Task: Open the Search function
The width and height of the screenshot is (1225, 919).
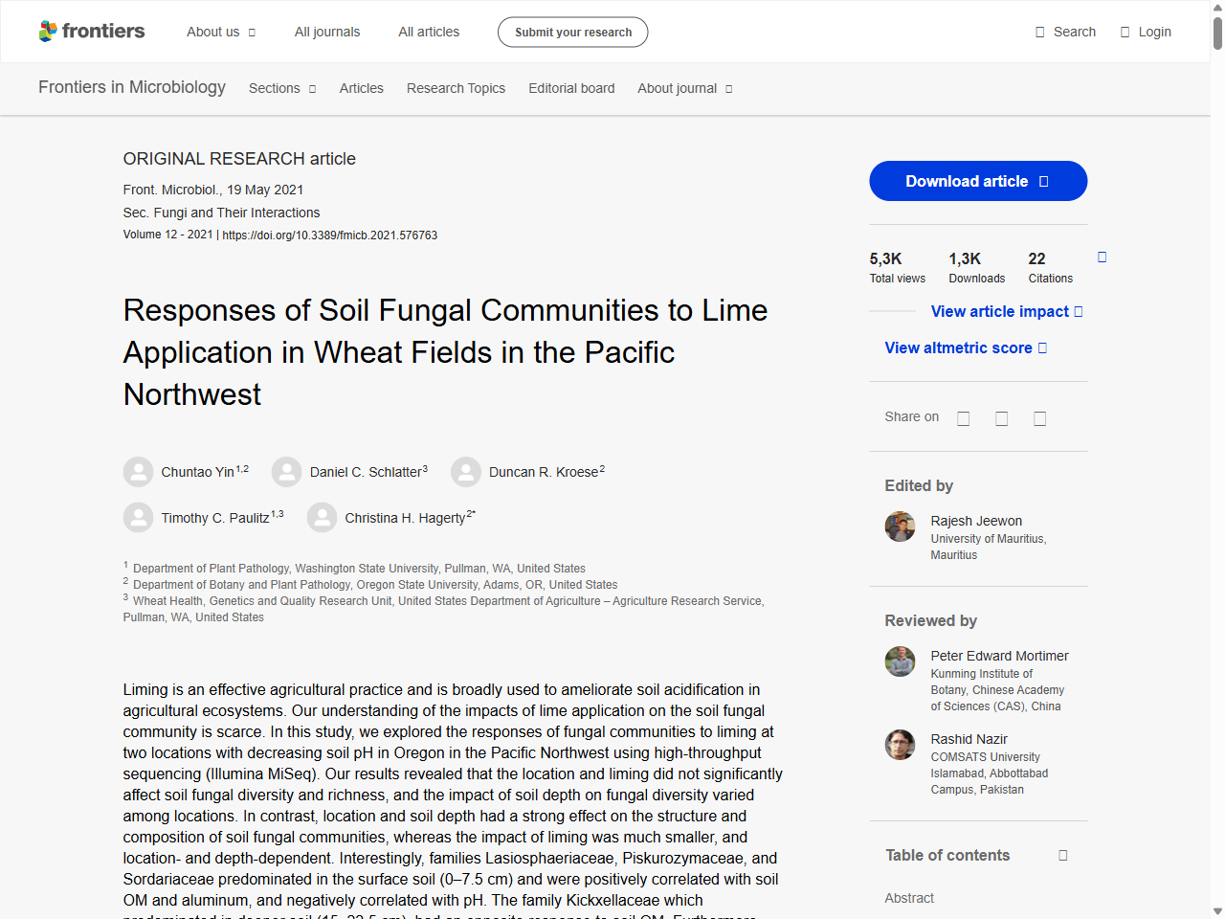Action: [x=1064, y=31]
